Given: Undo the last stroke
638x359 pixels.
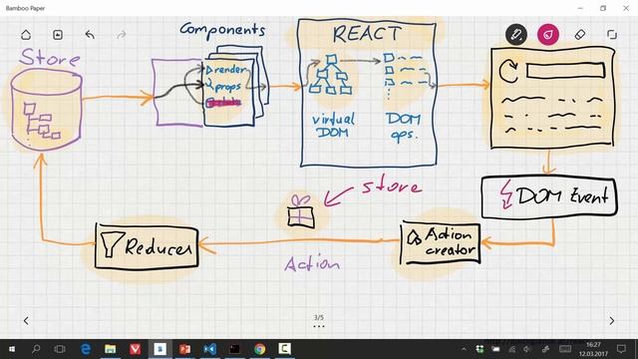Looking at the screenshot, I should pos(90,35).
